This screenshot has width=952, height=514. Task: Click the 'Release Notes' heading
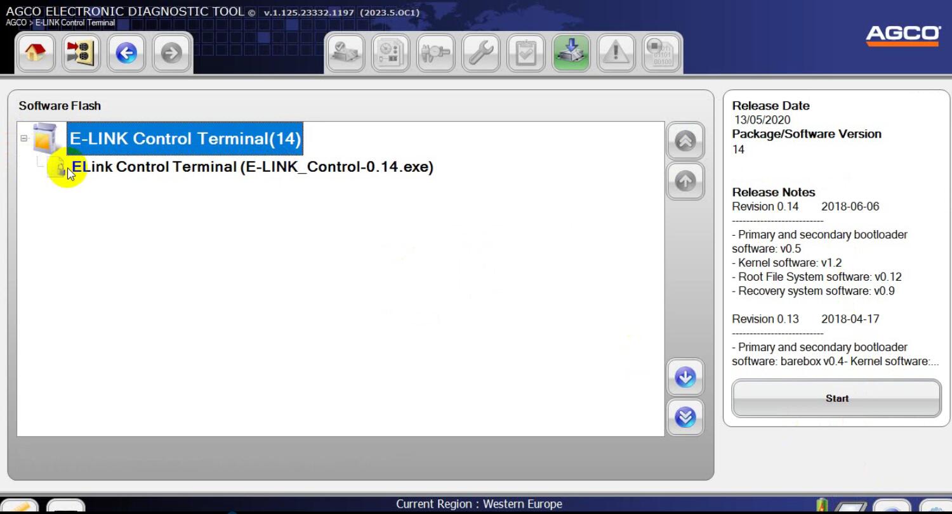coord(774,192)
